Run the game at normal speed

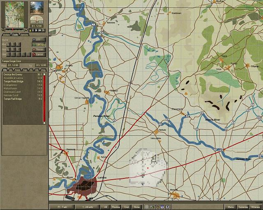pos(33,30)
